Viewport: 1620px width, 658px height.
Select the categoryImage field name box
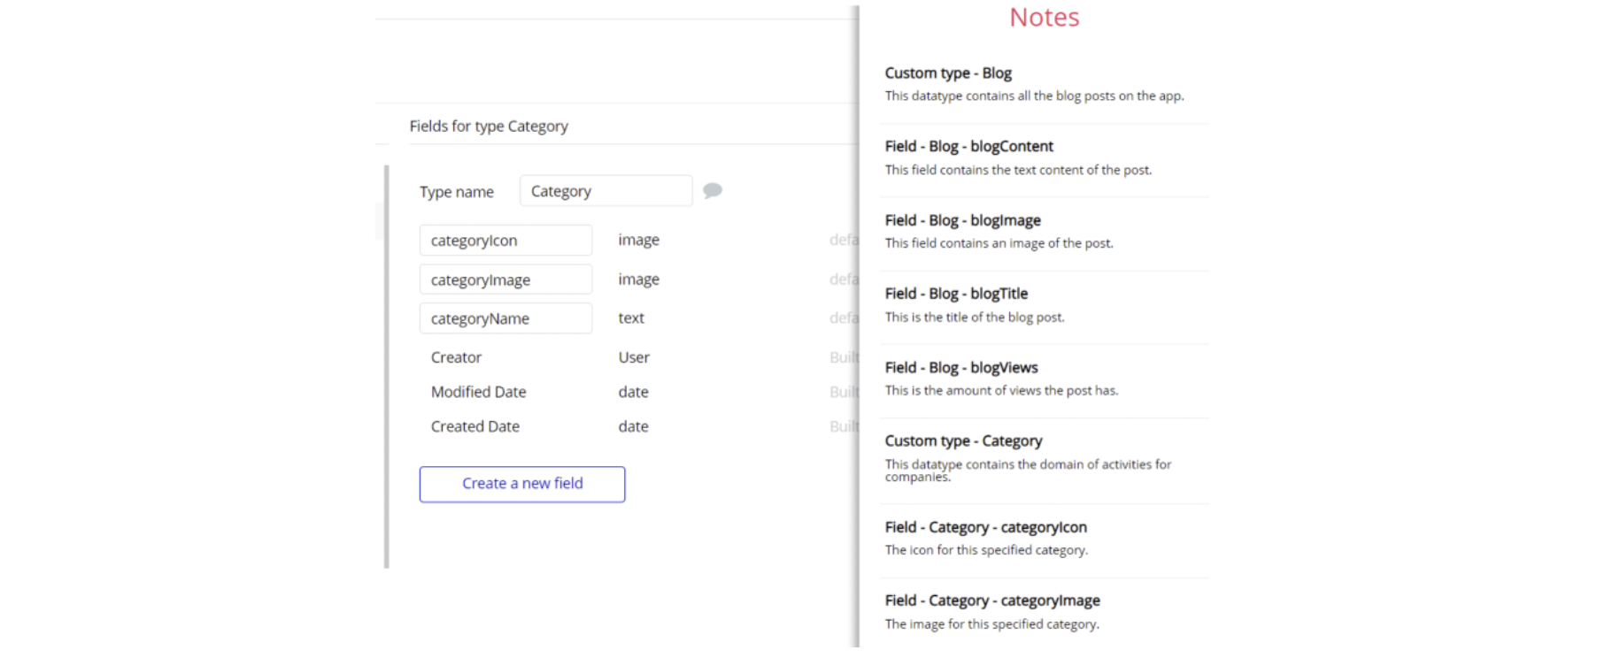point(505,279)
